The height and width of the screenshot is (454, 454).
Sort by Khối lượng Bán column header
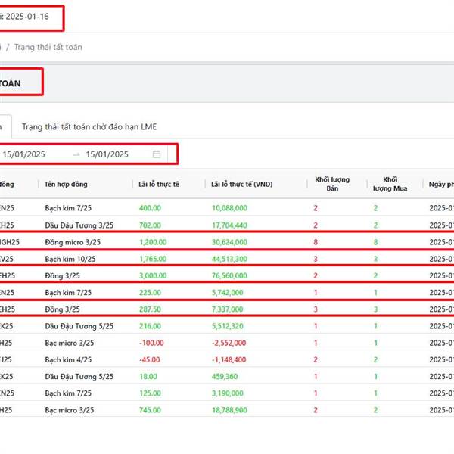pyautogui.click(x=332, y=184)
